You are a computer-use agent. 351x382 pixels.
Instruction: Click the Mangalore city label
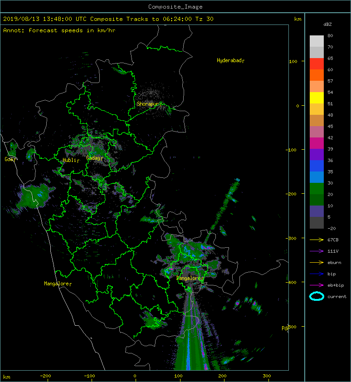click(58, 284)
